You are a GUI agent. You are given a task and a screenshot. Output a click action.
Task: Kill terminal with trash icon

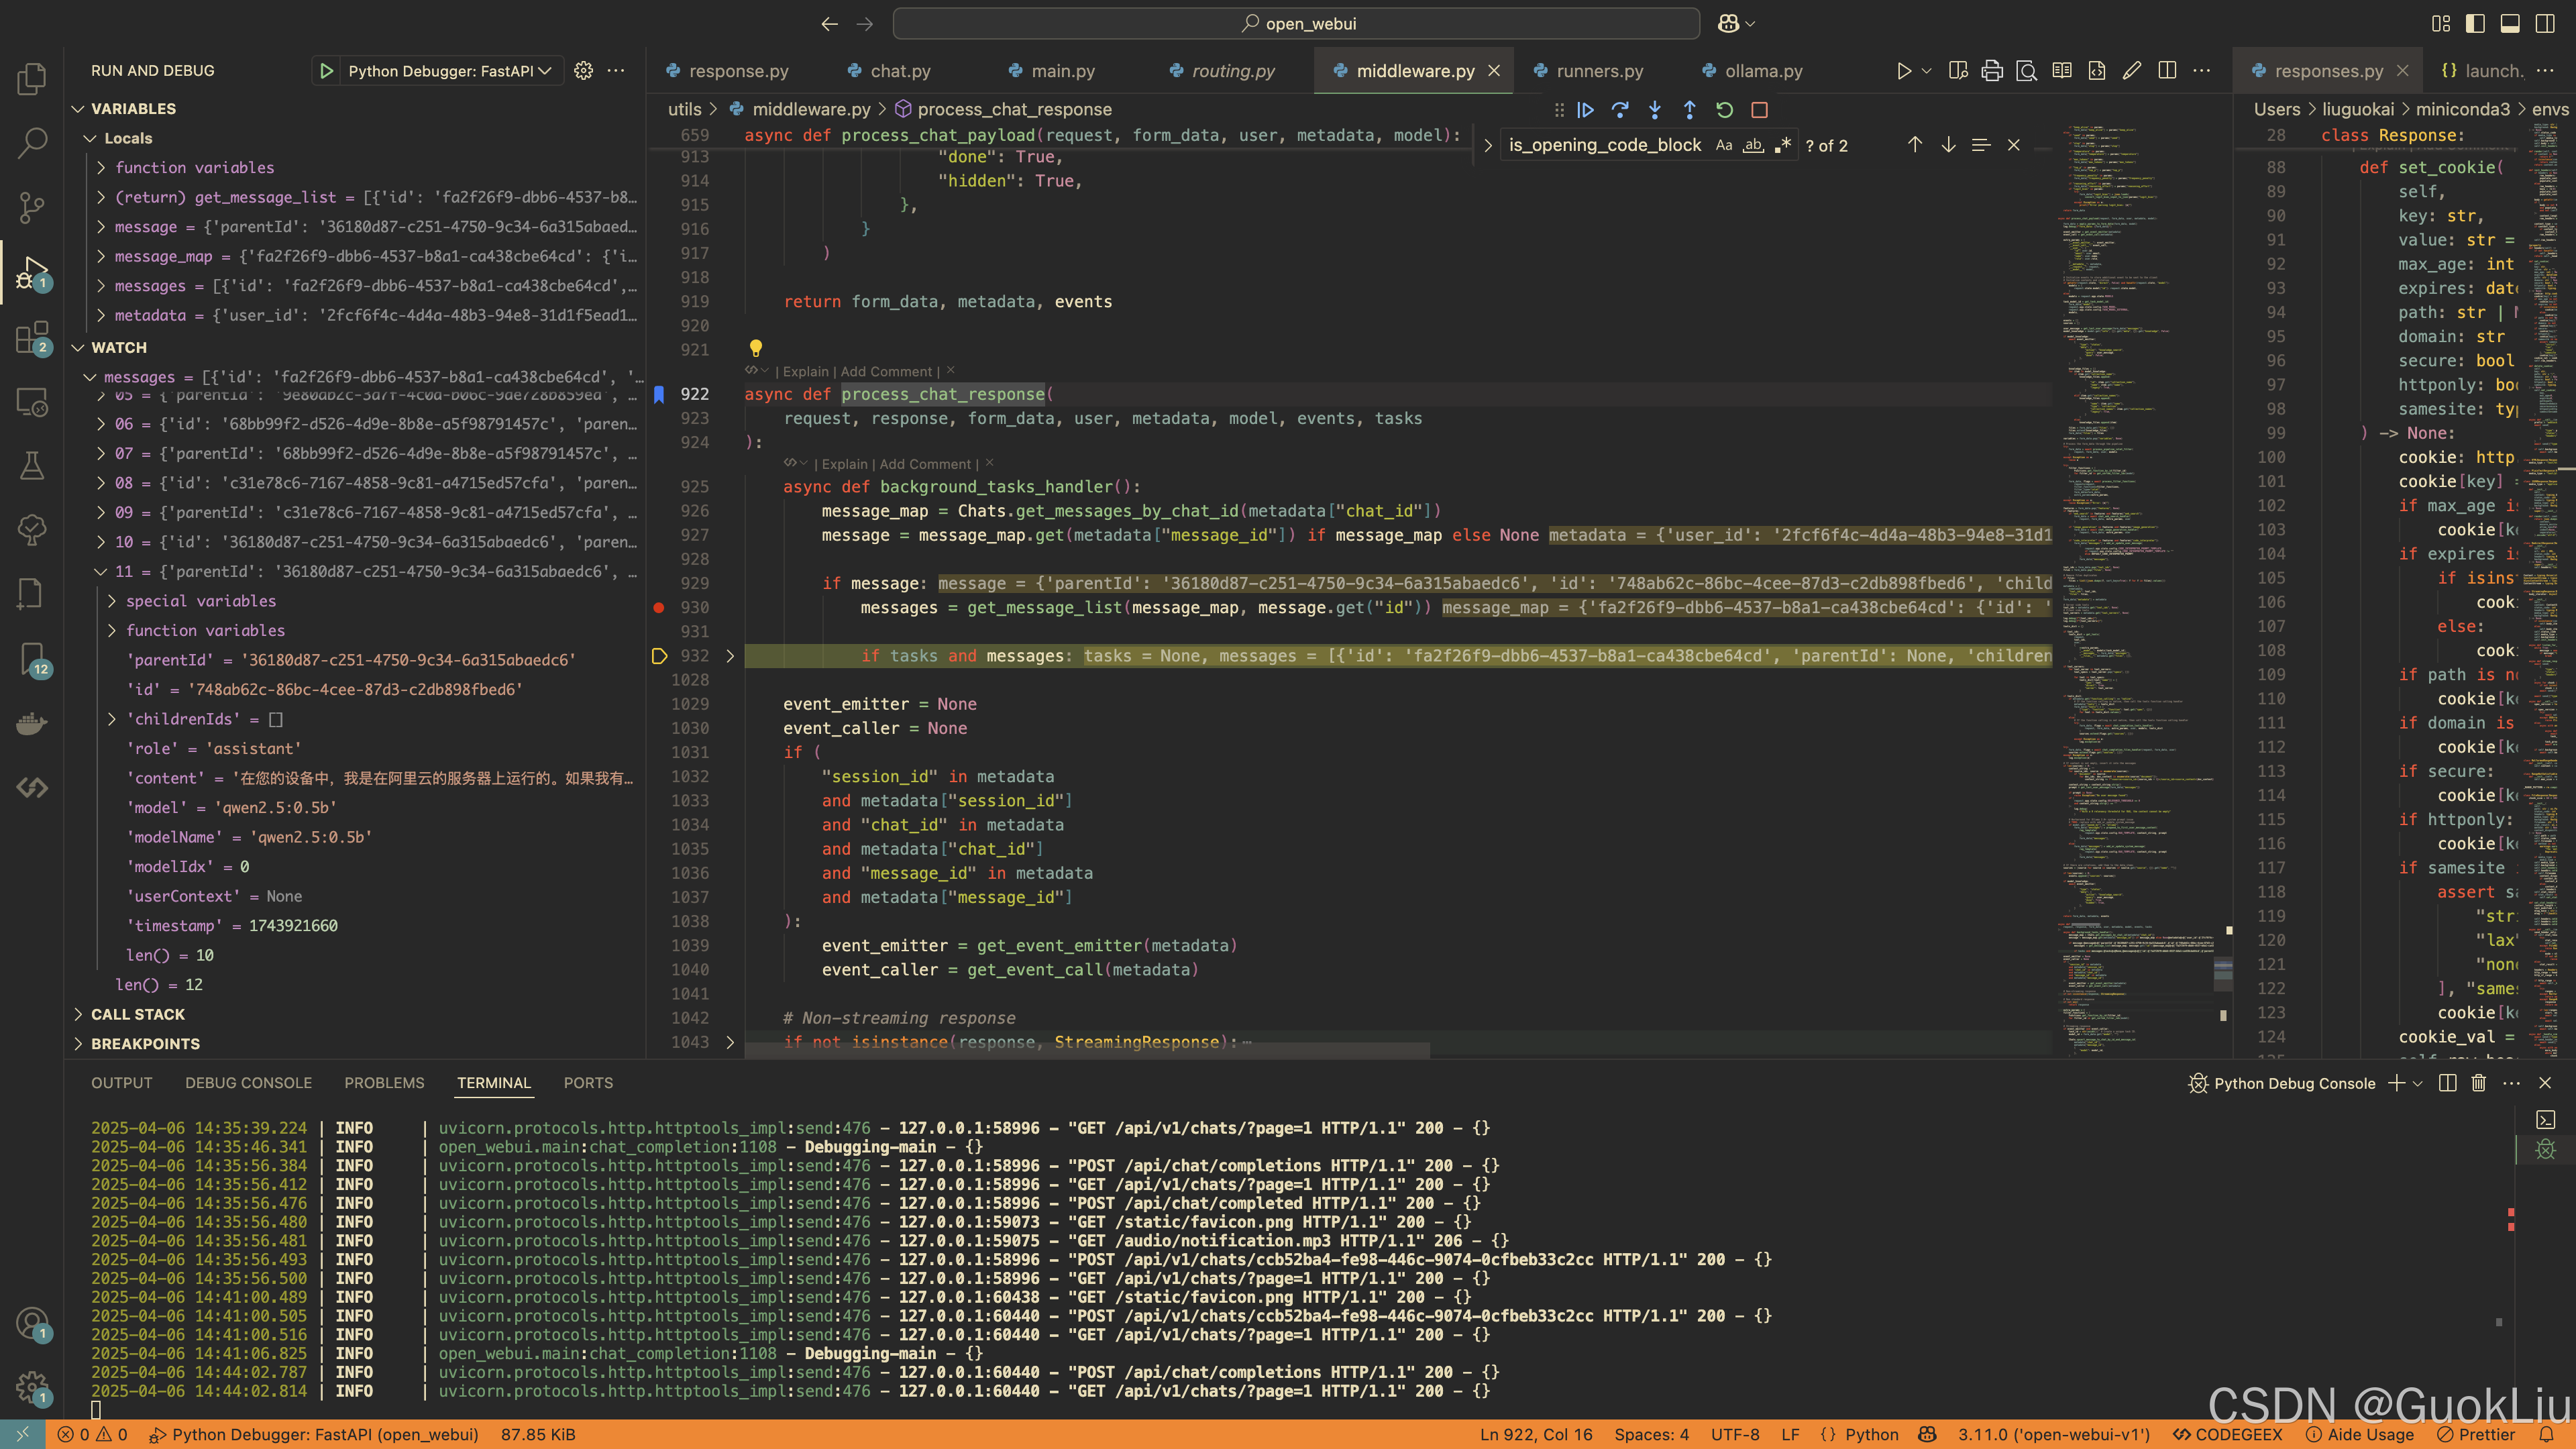(x=2478, y=1083)
